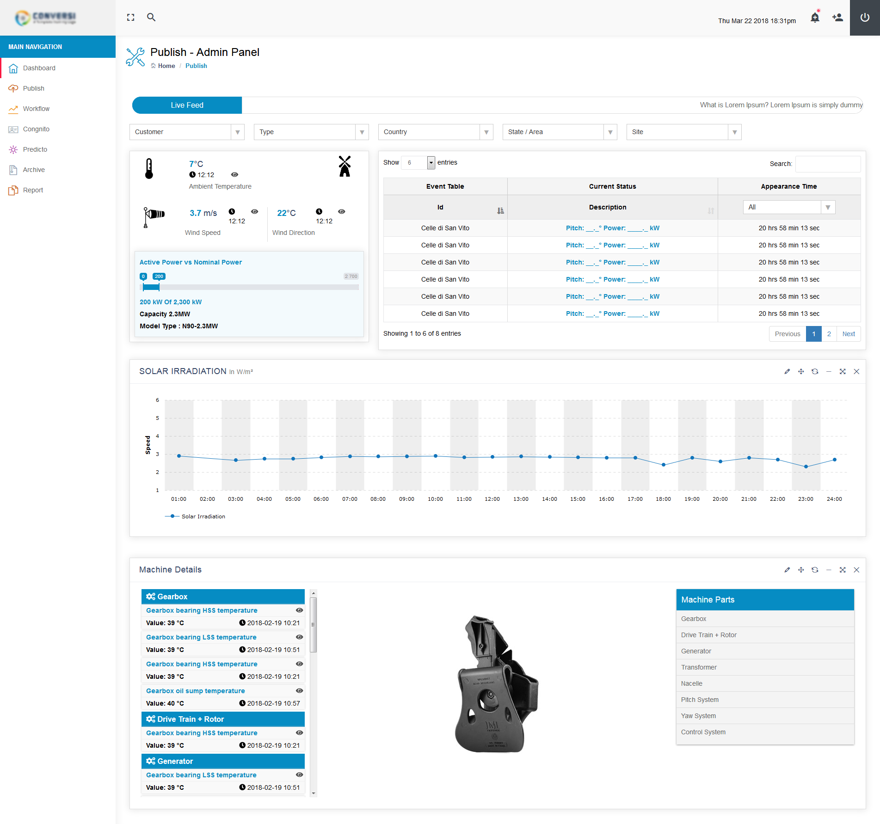The image size is (880, 824).
Task: Open Appearance Time All dropdown
Action: 789,208
